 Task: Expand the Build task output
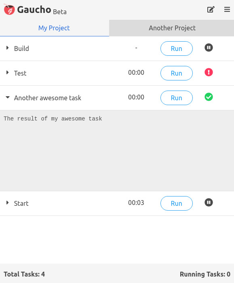[7, 48]
